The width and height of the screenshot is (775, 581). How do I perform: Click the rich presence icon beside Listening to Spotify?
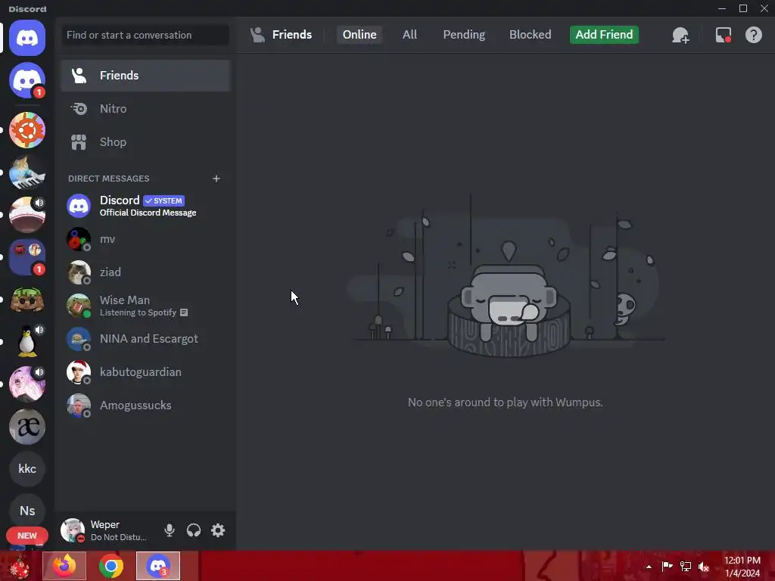point(184,312)
